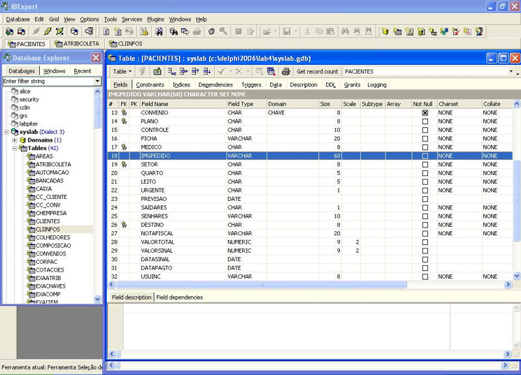Click the New View toolbar icon

pos(410,31)
